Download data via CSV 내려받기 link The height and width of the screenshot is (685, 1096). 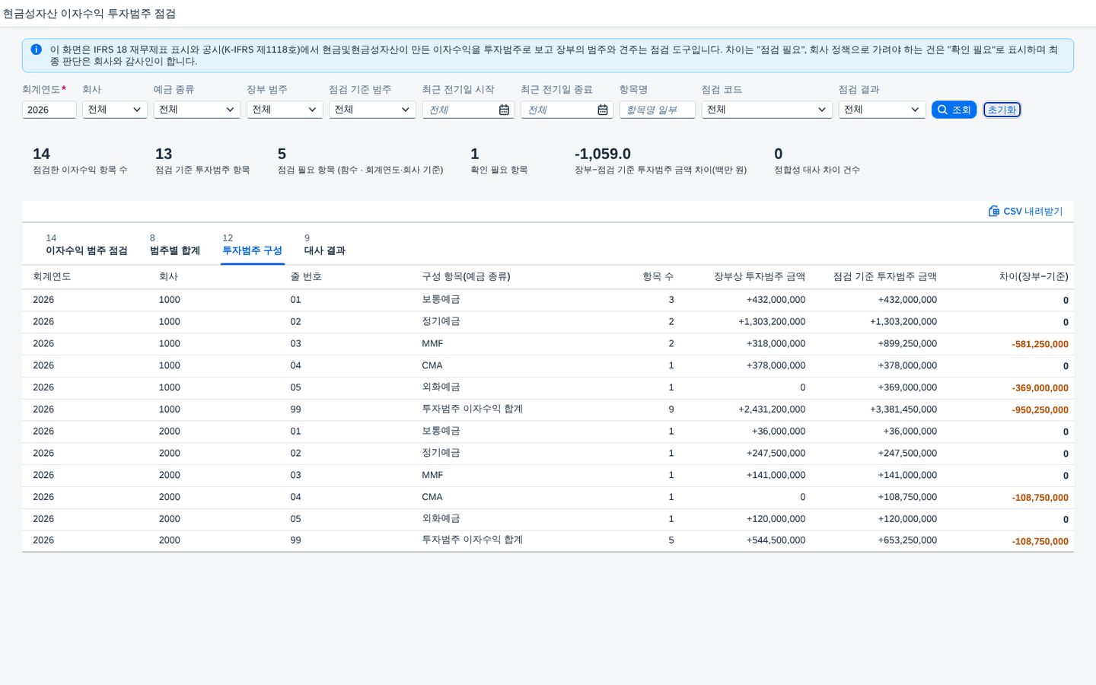click(1025, 211)
